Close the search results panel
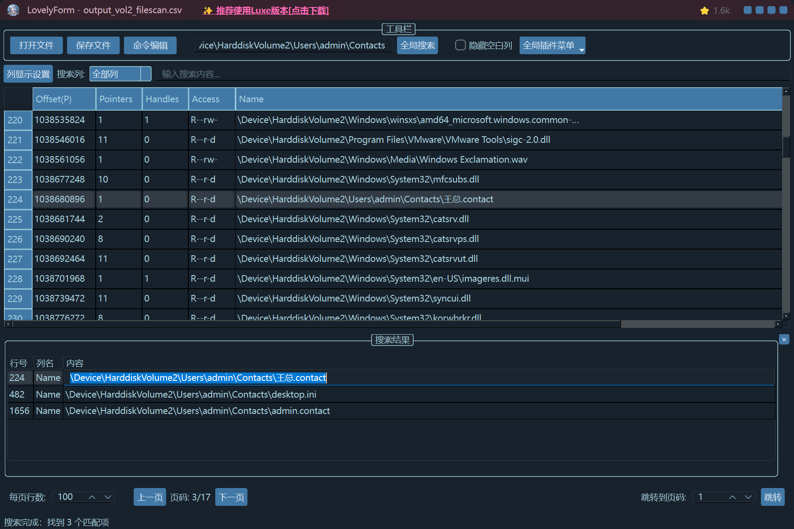Screen dimensions: 794x529 784,339
